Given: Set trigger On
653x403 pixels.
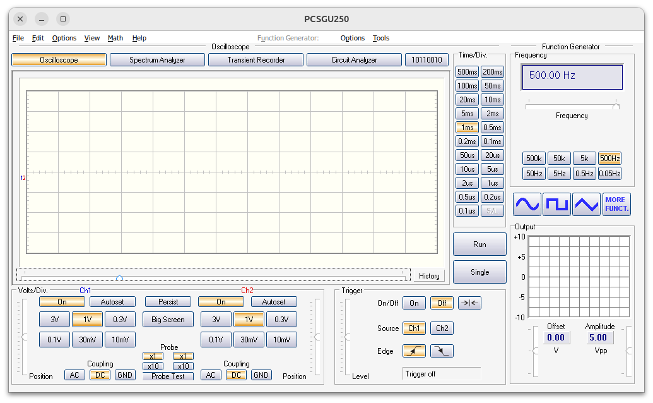Looking at the screenshot, I should coord(414,303).
